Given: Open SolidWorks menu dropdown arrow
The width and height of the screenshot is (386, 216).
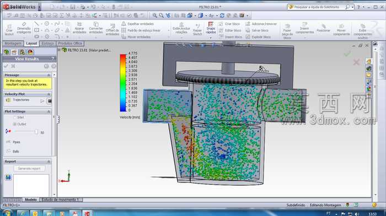Looking at the screenshot, I should [x=39, y=7].
